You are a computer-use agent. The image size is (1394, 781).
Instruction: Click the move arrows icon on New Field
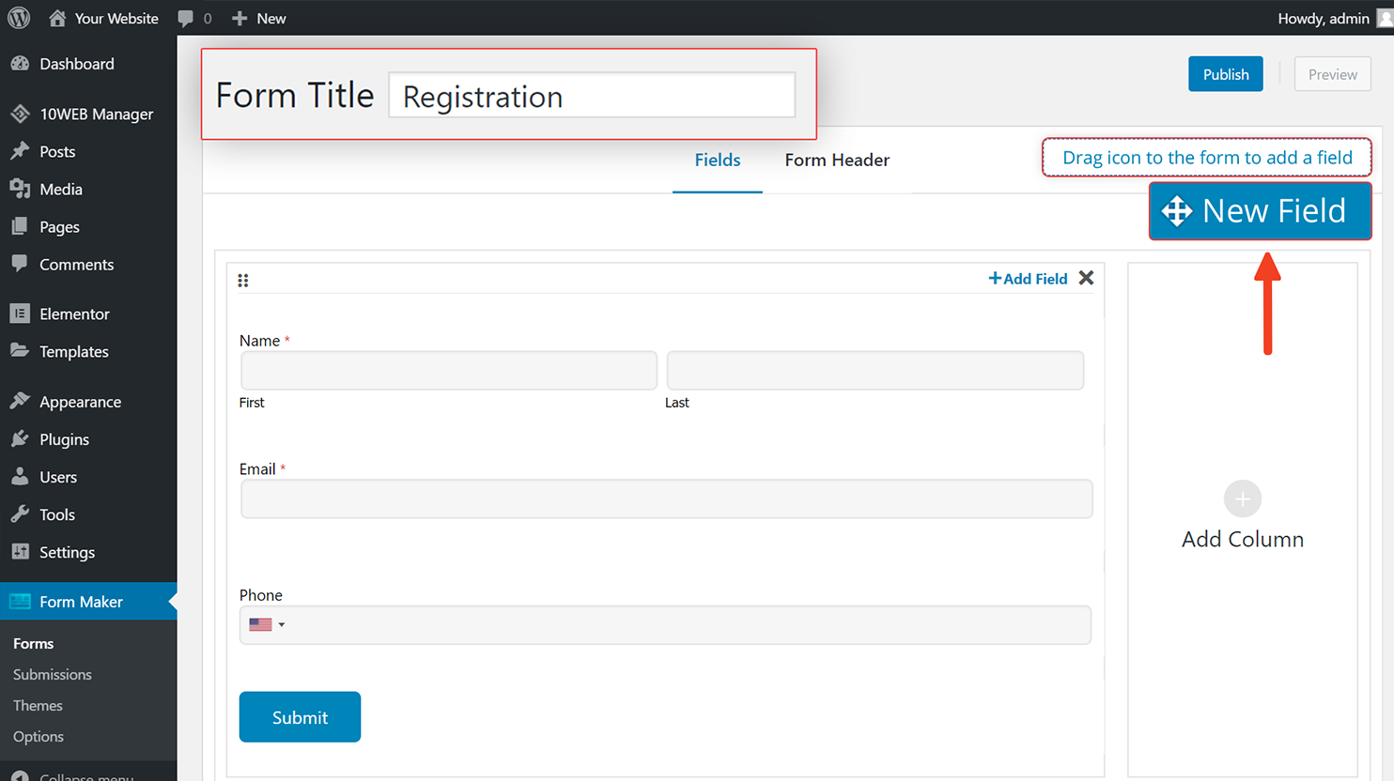tap(1177, 211)
